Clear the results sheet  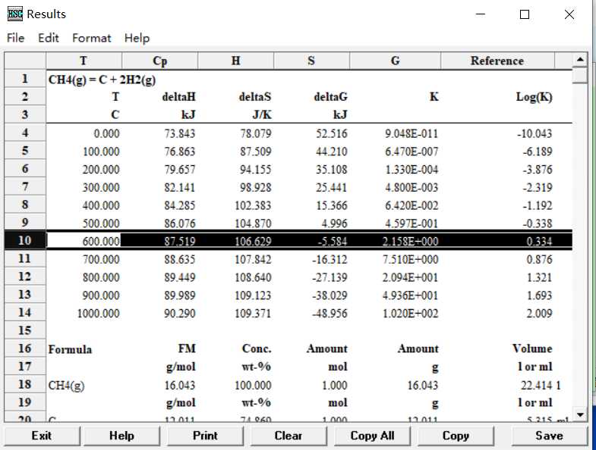pyautogui.click(x=289, y=436)
